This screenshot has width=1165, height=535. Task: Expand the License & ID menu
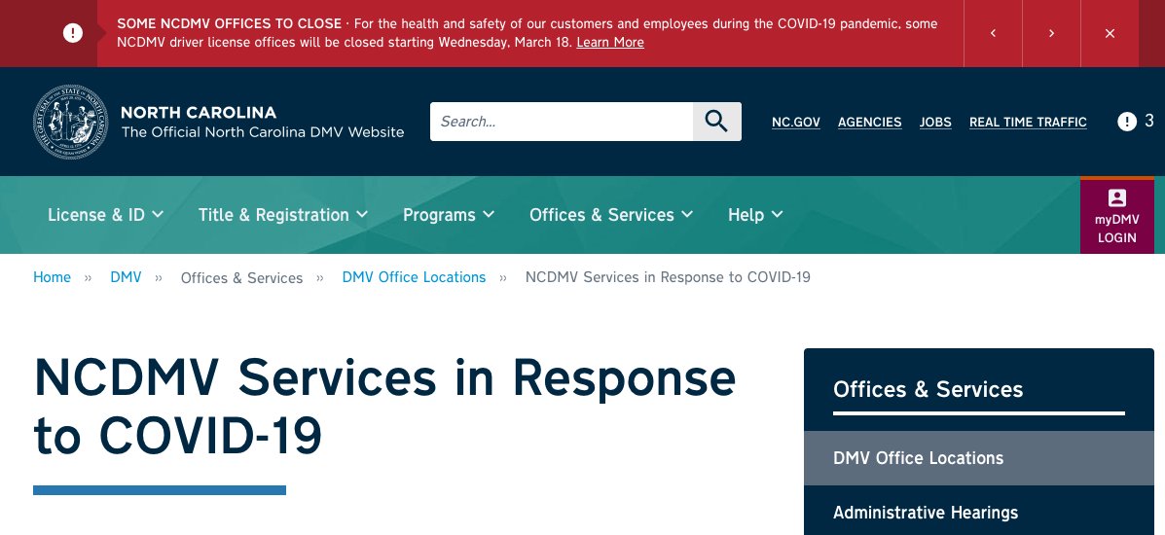(105, 215)
